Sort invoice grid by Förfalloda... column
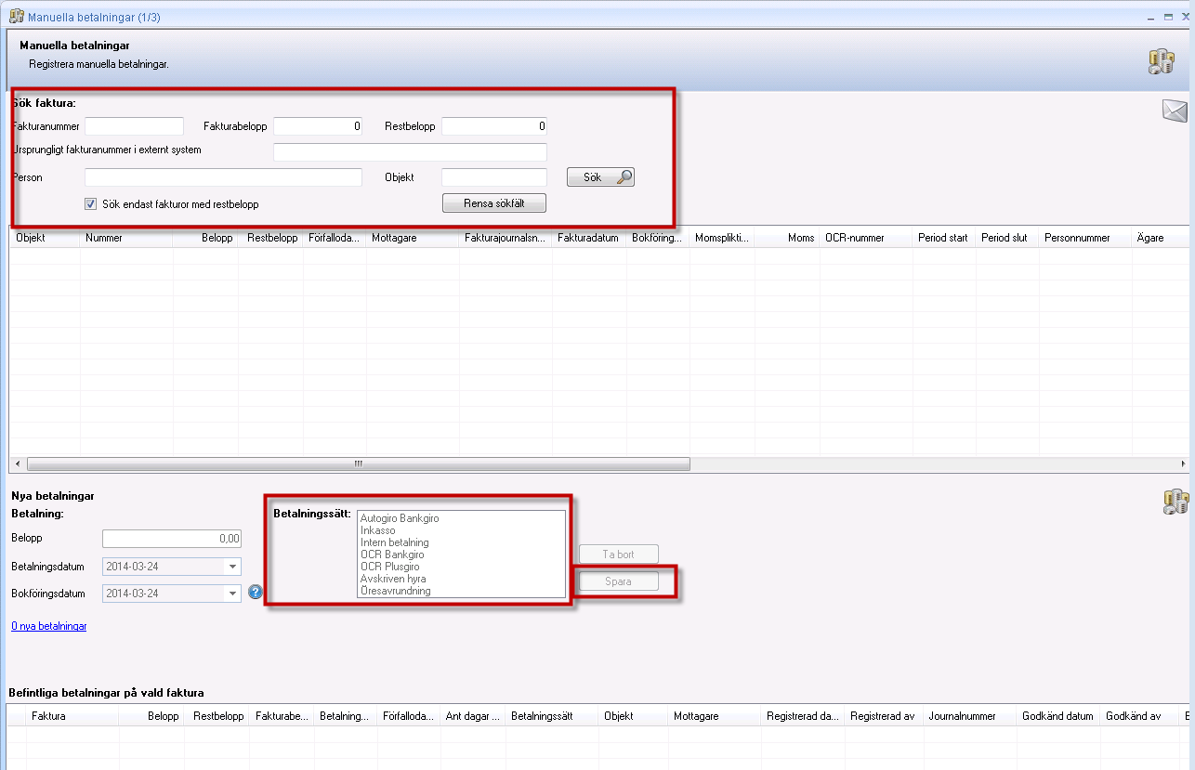 tap(335, 238)
